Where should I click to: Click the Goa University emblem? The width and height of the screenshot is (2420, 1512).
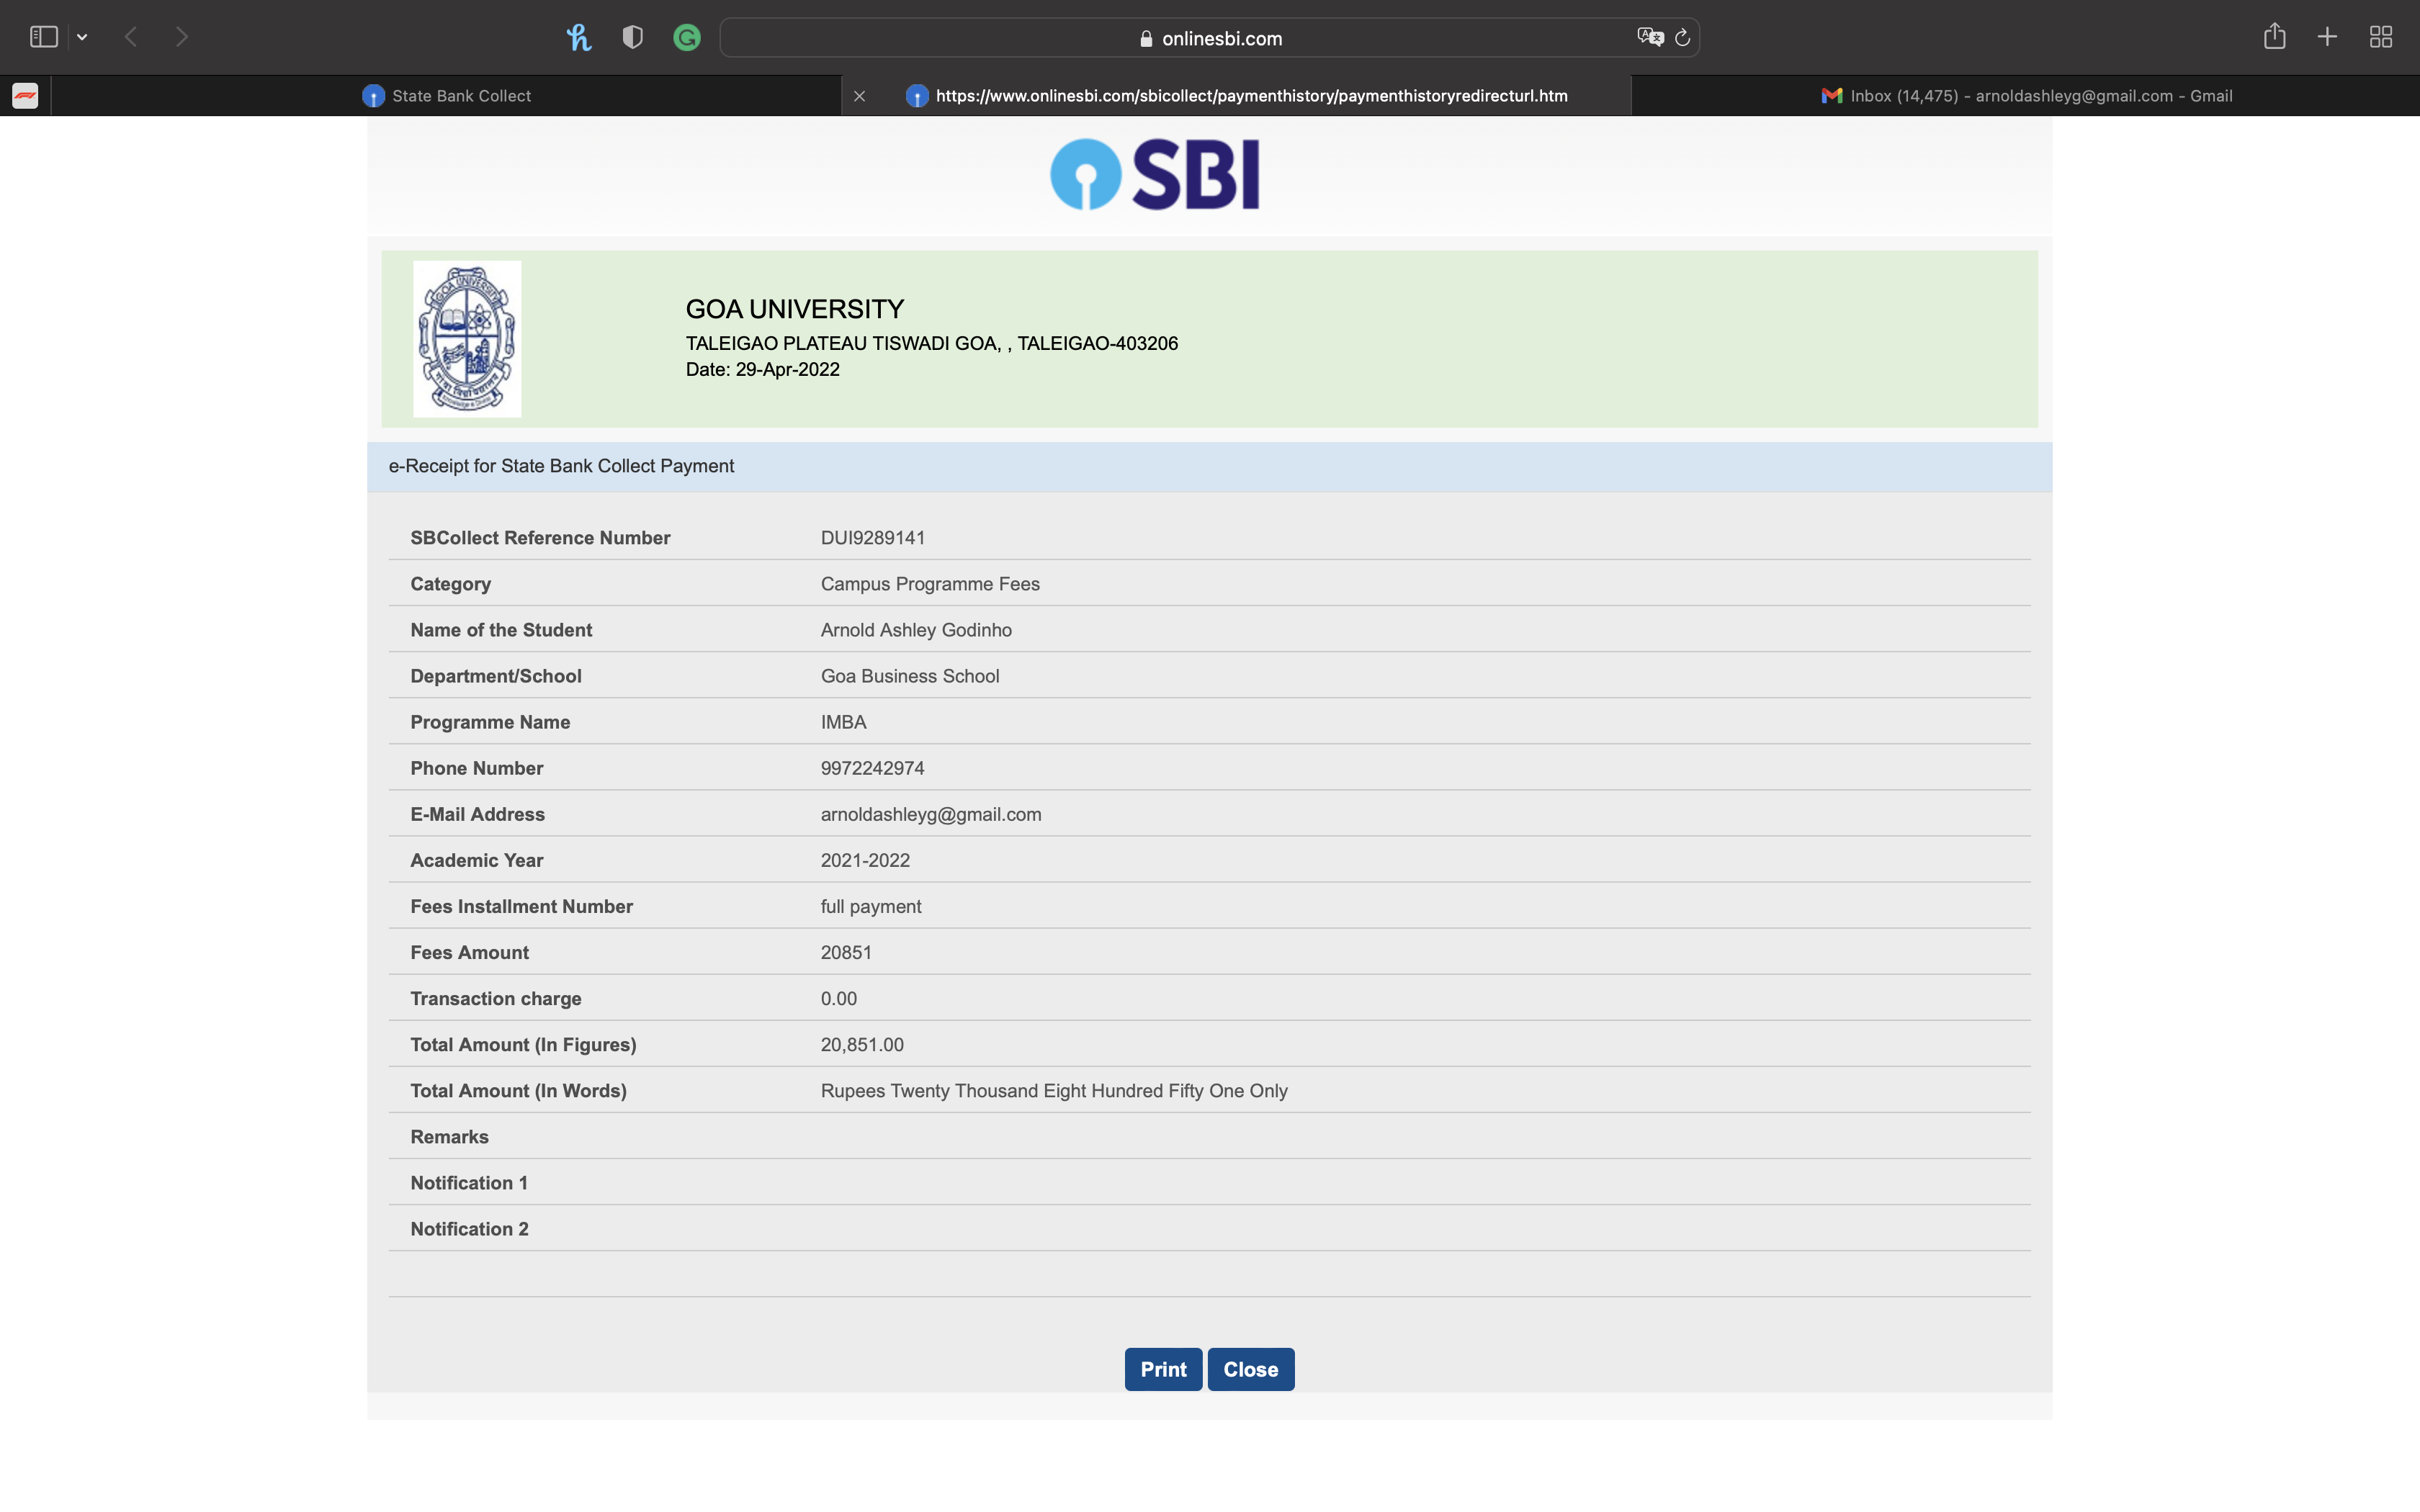coord(467,339)
